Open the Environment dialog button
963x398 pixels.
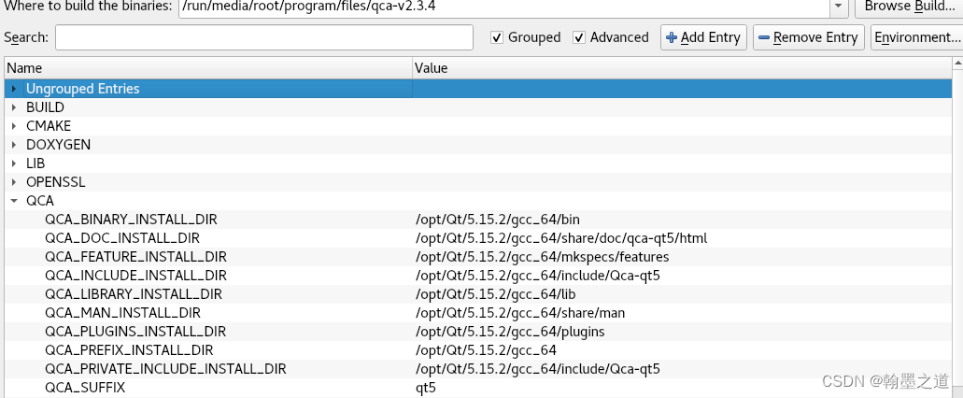[916, 37]
